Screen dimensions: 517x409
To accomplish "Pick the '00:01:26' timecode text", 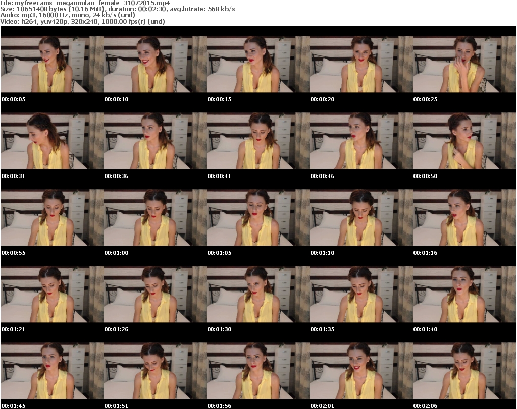I will pyautogui.click(x=117, y=329).
